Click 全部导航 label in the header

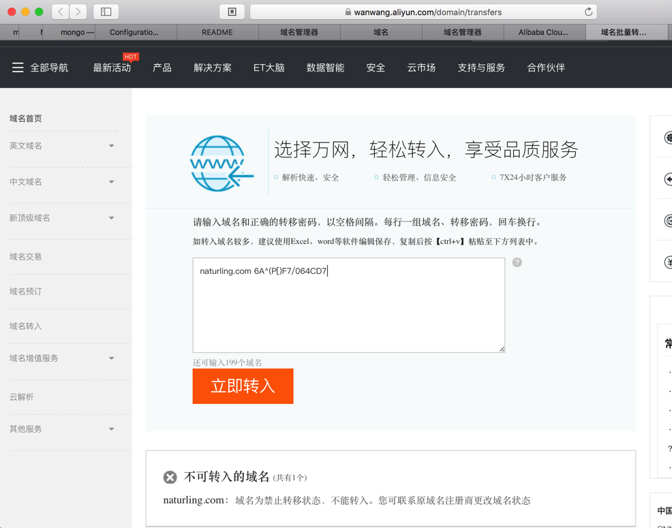click(49, 67)
